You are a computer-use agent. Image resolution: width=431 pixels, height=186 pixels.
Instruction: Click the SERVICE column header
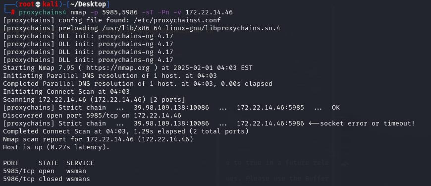tap(80, 163)
